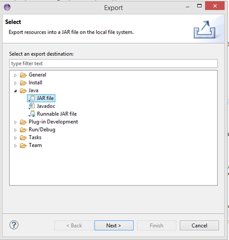The width and height of the screenshot is (229, 240).
Task: Click the Install folder icon
Action: coord(23,83)
